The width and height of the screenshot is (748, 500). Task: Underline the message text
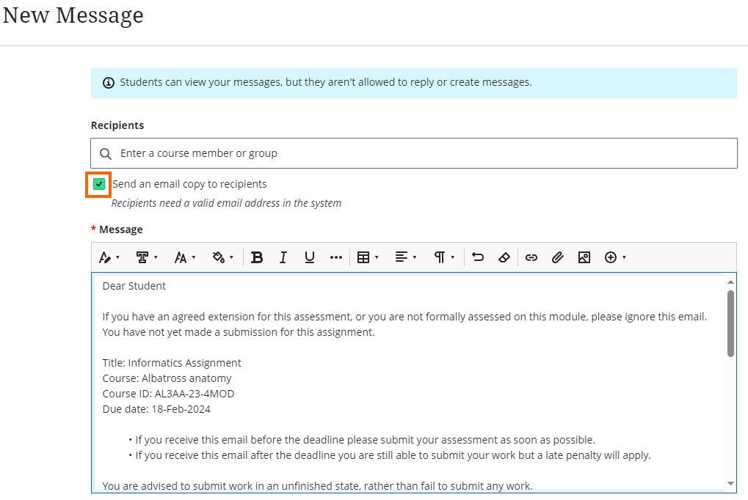[309, 257]
